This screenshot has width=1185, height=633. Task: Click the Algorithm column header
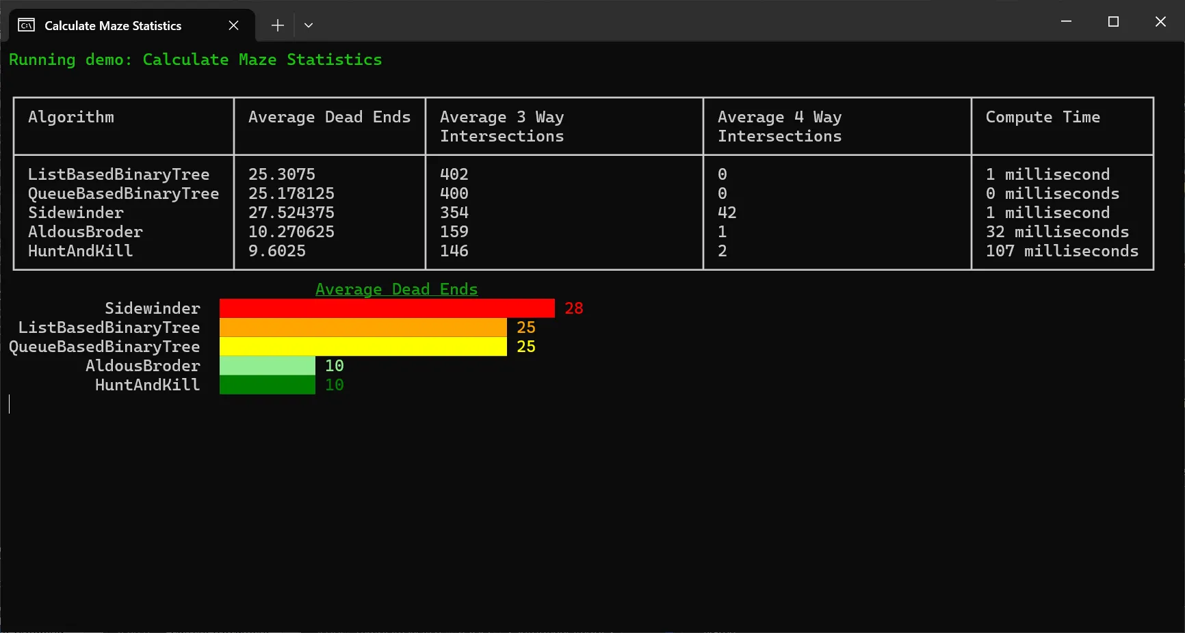point(71,117)
